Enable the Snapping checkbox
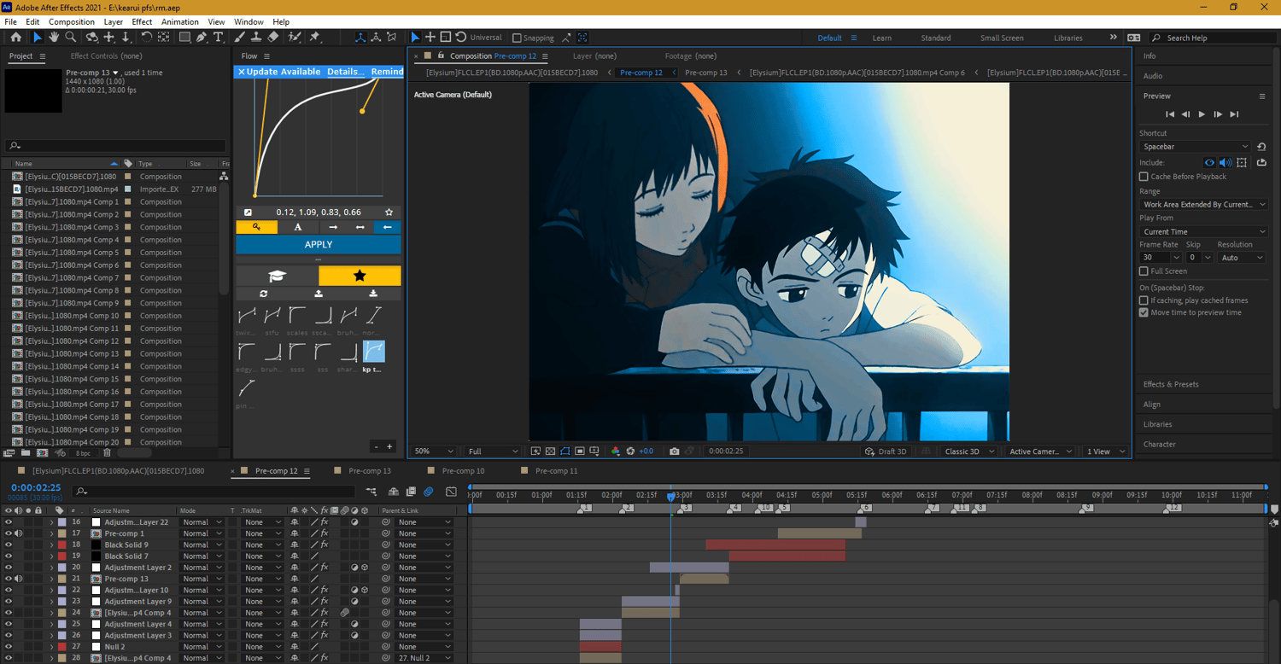Screen dimensions: 1281x664 pos(517,38)
